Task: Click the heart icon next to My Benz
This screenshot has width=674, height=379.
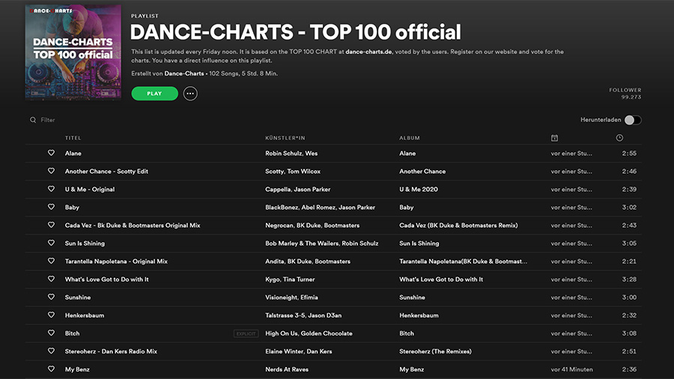Action: (51, 369)
